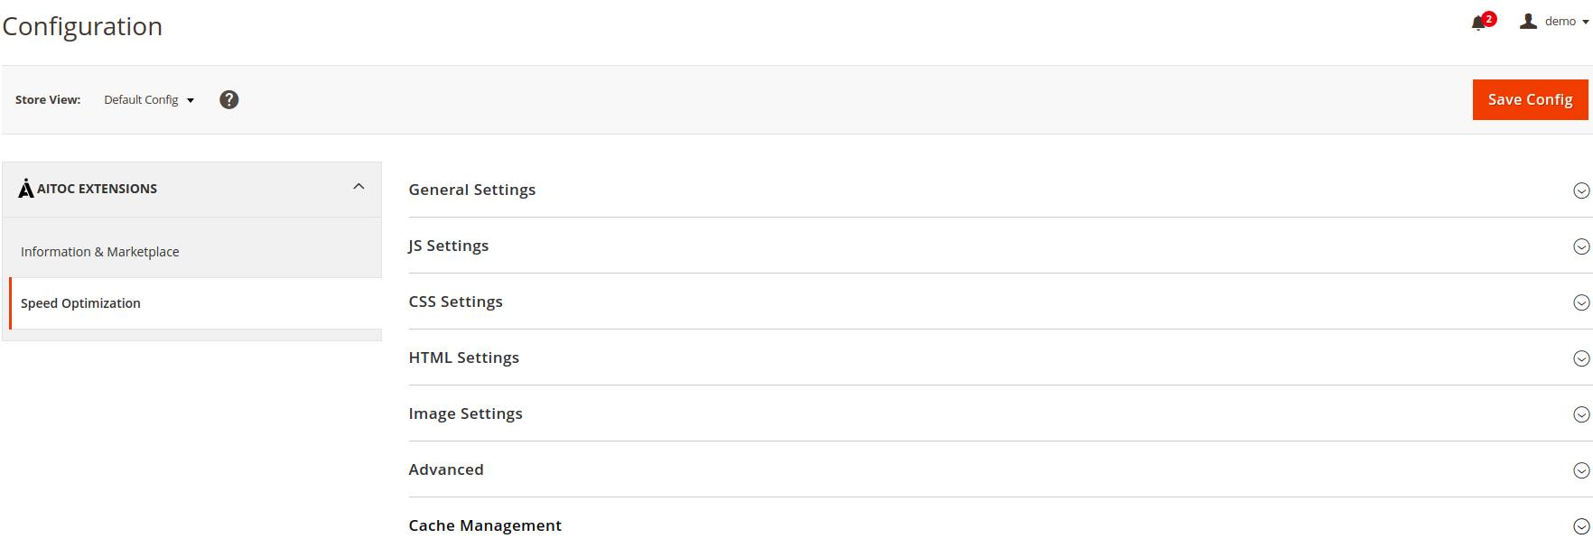Image resolution: width=1593 pixels, height=548 pixels.
Task: Expand General Settings via circle arrow icon
Action: [1581, 190]
